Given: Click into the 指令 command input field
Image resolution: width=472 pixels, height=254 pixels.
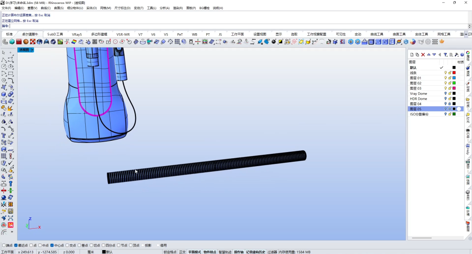Looking at the screenshot, I should coord(239,26).
